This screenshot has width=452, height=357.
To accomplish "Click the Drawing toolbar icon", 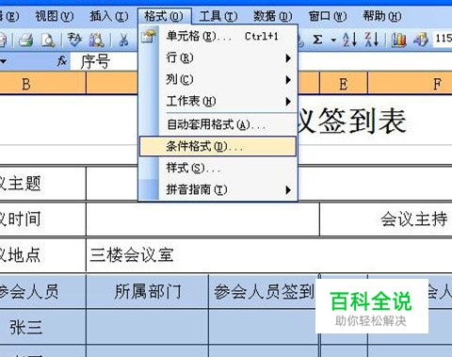I will tap(421, 40).
